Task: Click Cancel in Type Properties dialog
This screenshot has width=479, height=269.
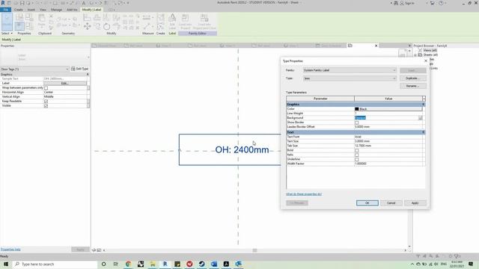Action: (x=391, y=202)
